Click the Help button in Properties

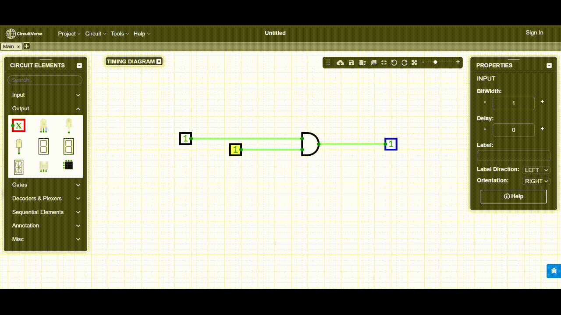pyautogui.click(x=513, y=196)
